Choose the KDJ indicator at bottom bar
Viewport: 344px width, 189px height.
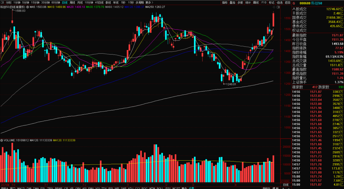click(x=131, y=188)
